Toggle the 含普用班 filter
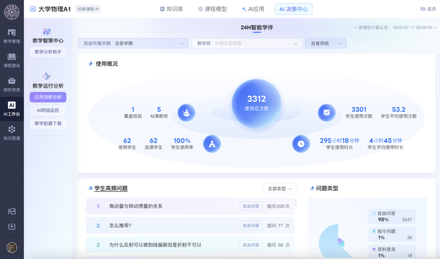Viewport: 440px width, 259px height. coord(326,43)
